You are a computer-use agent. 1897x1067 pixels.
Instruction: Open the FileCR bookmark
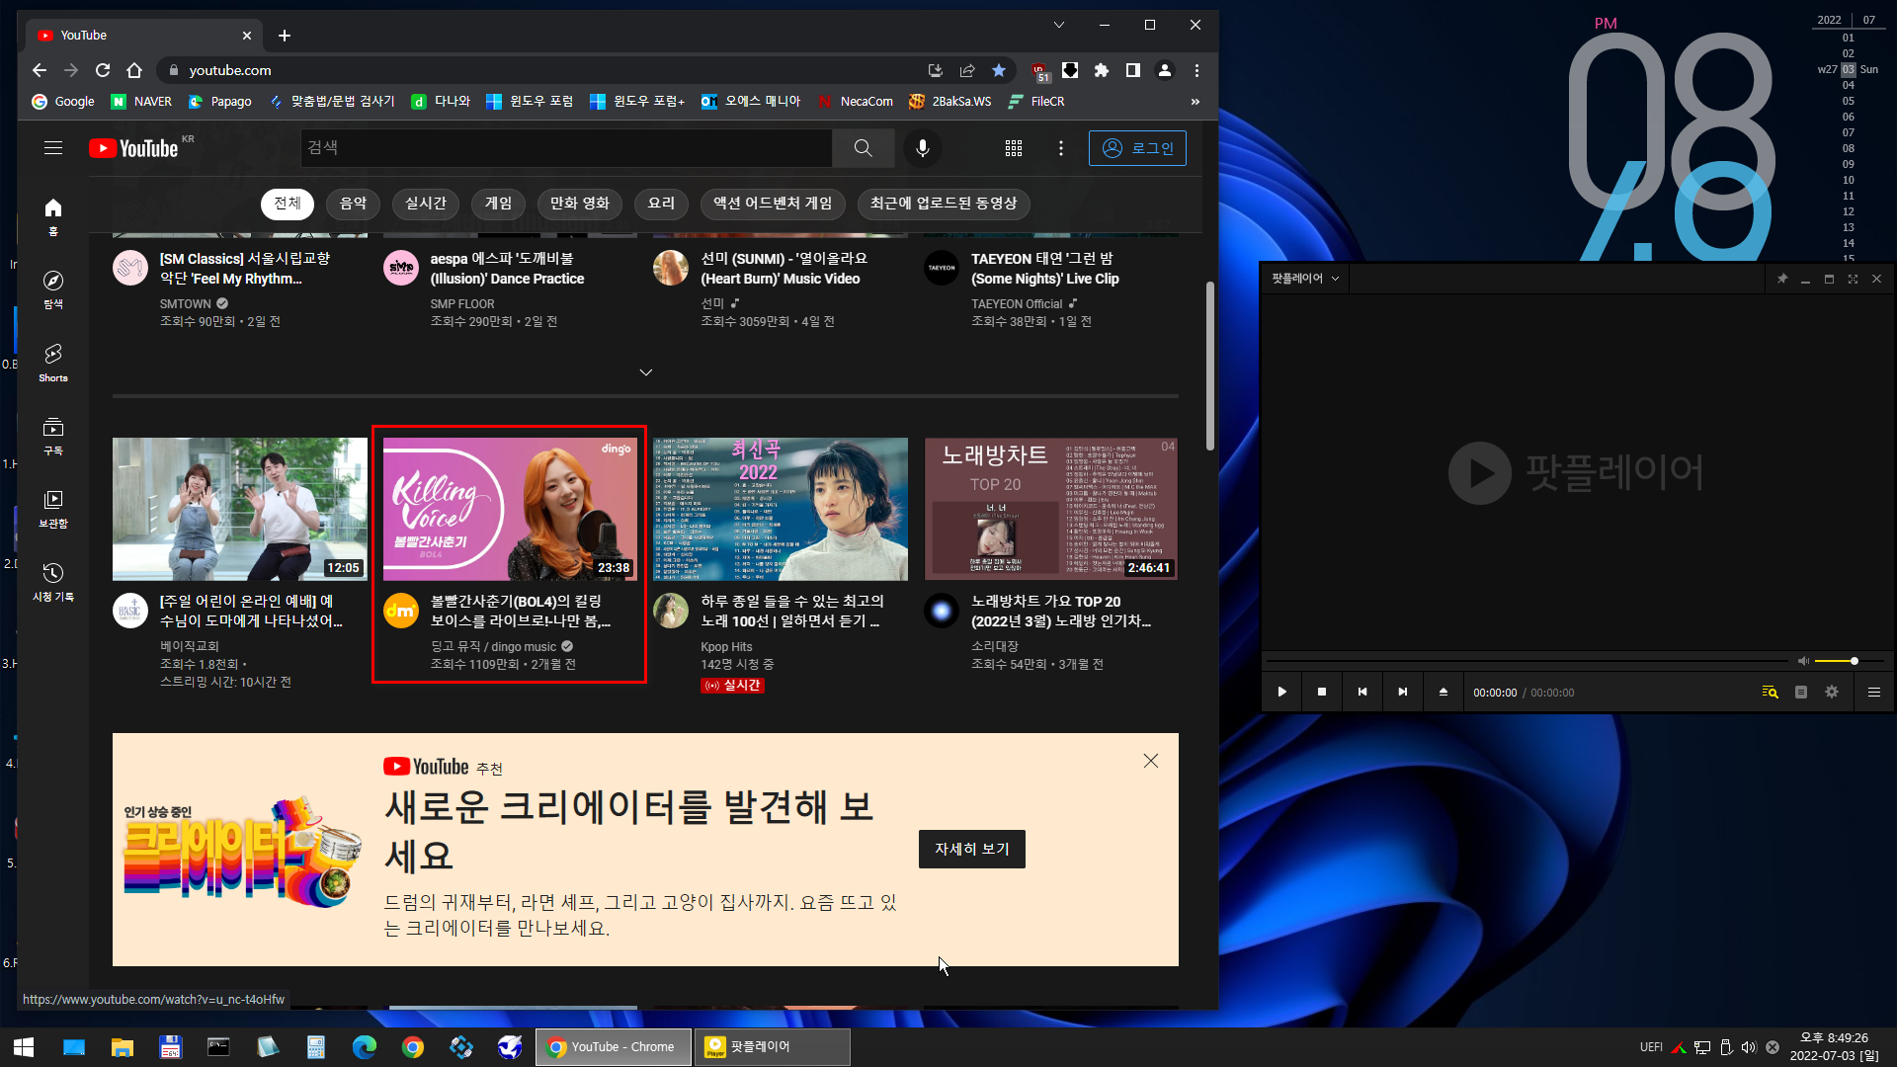(x=1035, y=102)
